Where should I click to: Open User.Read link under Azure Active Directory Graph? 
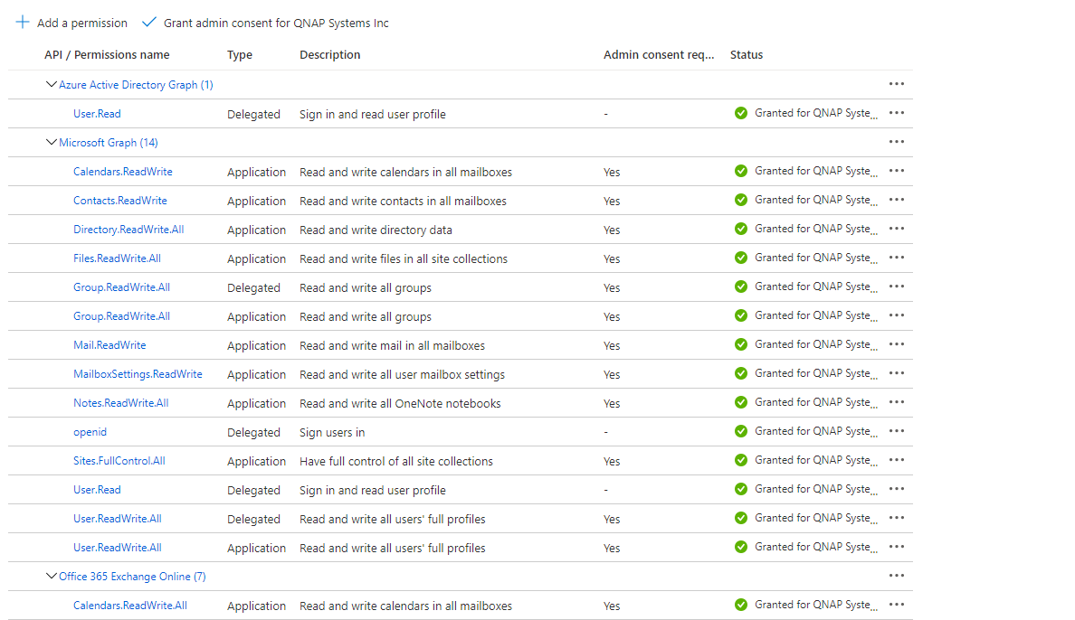pyautogui.click(x=97, y=114)
